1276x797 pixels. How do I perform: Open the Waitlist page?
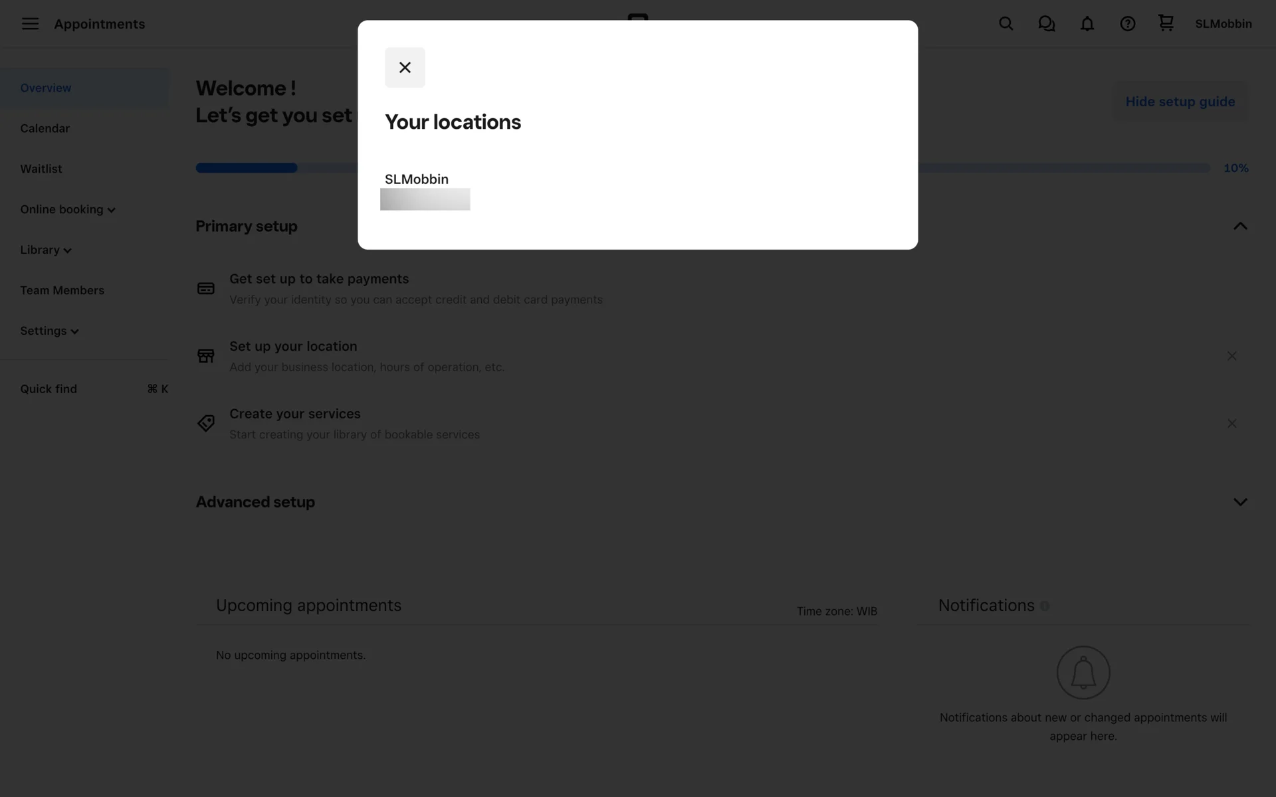tap(41, 169)
